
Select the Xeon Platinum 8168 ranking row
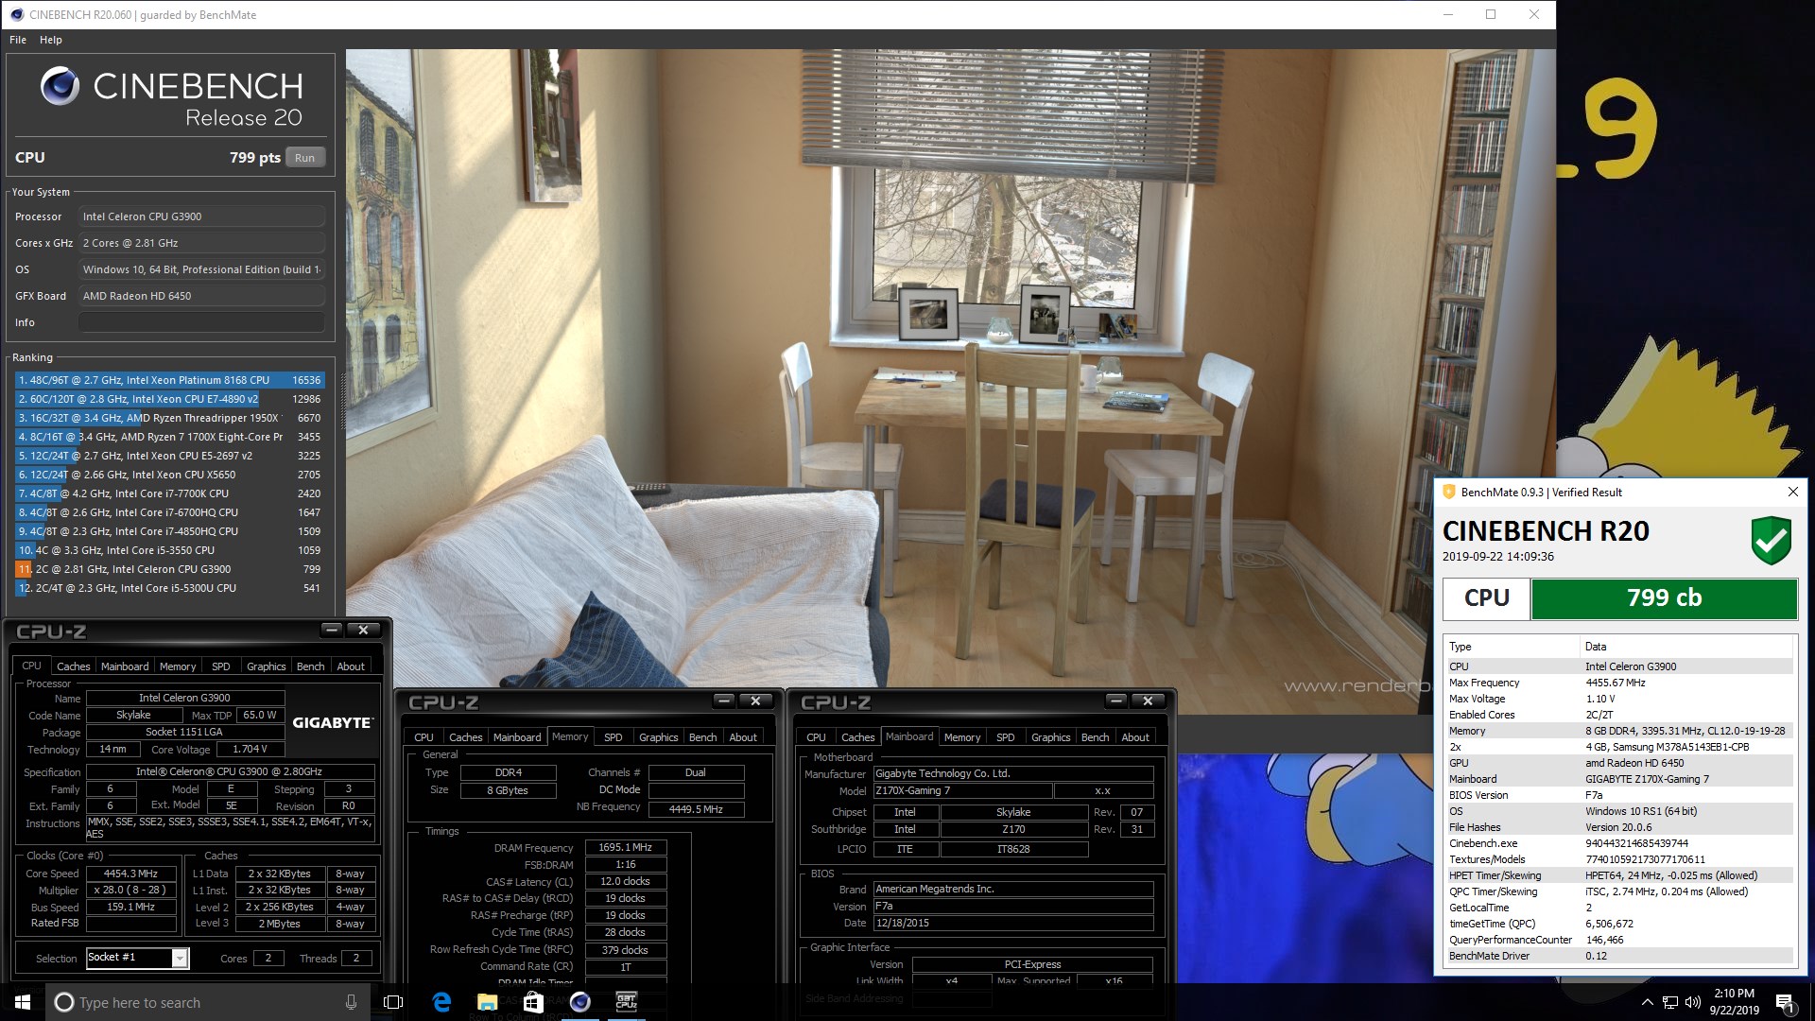coord(170,380)
